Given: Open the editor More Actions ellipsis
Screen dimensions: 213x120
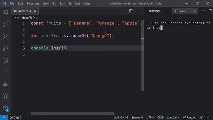Looking at the screenshot, I should coord(138,11).
